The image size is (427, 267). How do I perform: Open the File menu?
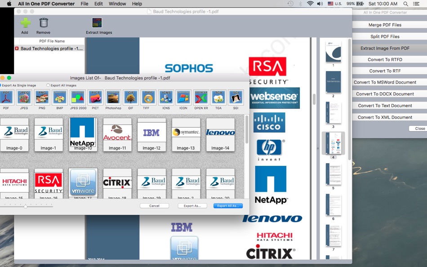[x=85, y=4]
